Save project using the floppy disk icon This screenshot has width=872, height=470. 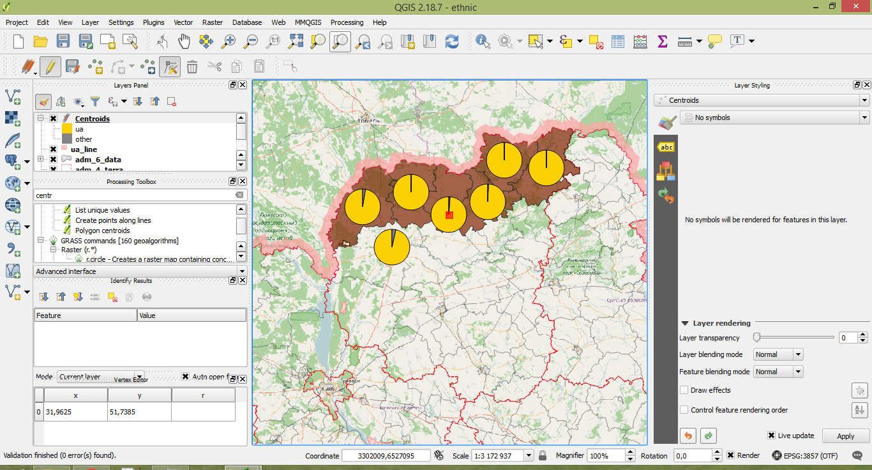(63, 42)
